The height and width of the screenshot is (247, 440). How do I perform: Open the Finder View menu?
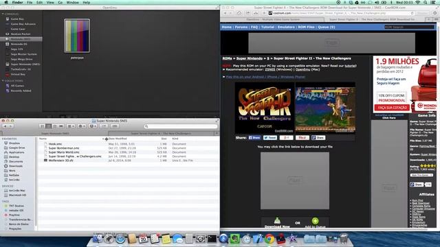[x=50, y=3]
